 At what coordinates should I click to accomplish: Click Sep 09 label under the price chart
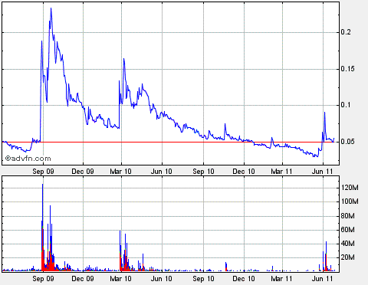[43, 171]
